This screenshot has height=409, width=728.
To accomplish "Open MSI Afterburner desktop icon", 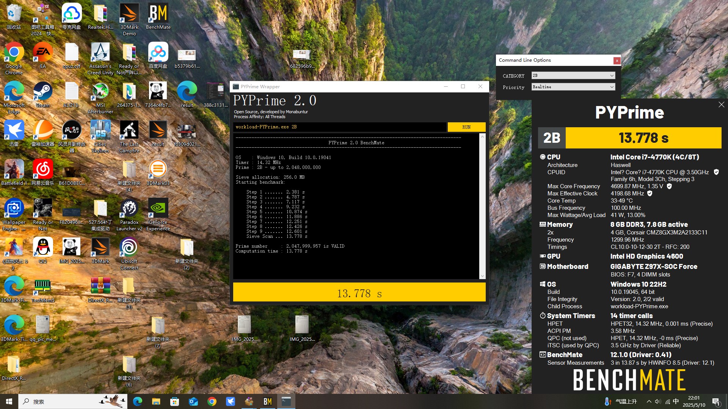I will [x=100, y=97].
